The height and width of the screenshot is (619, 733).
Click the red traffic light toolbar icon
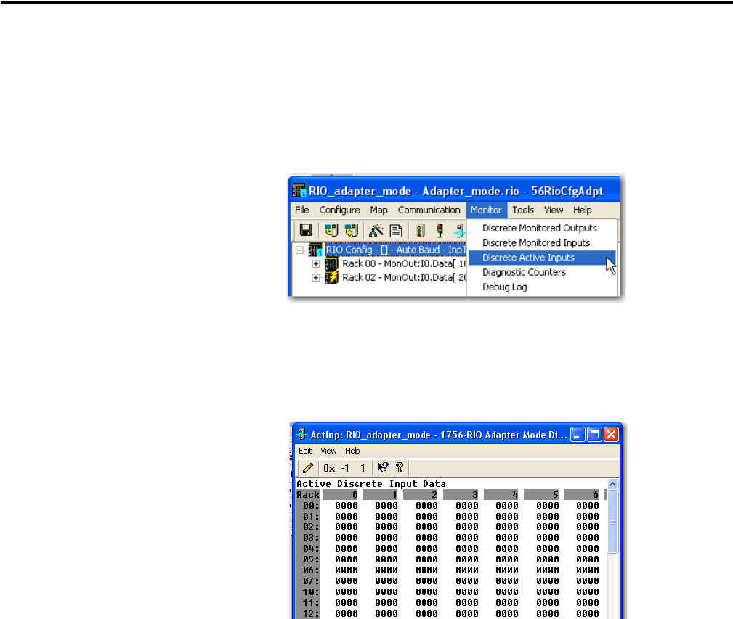point(440,230)
